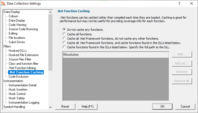
Task: Open Hooked DLLs settings
Action: pos(18,51)
